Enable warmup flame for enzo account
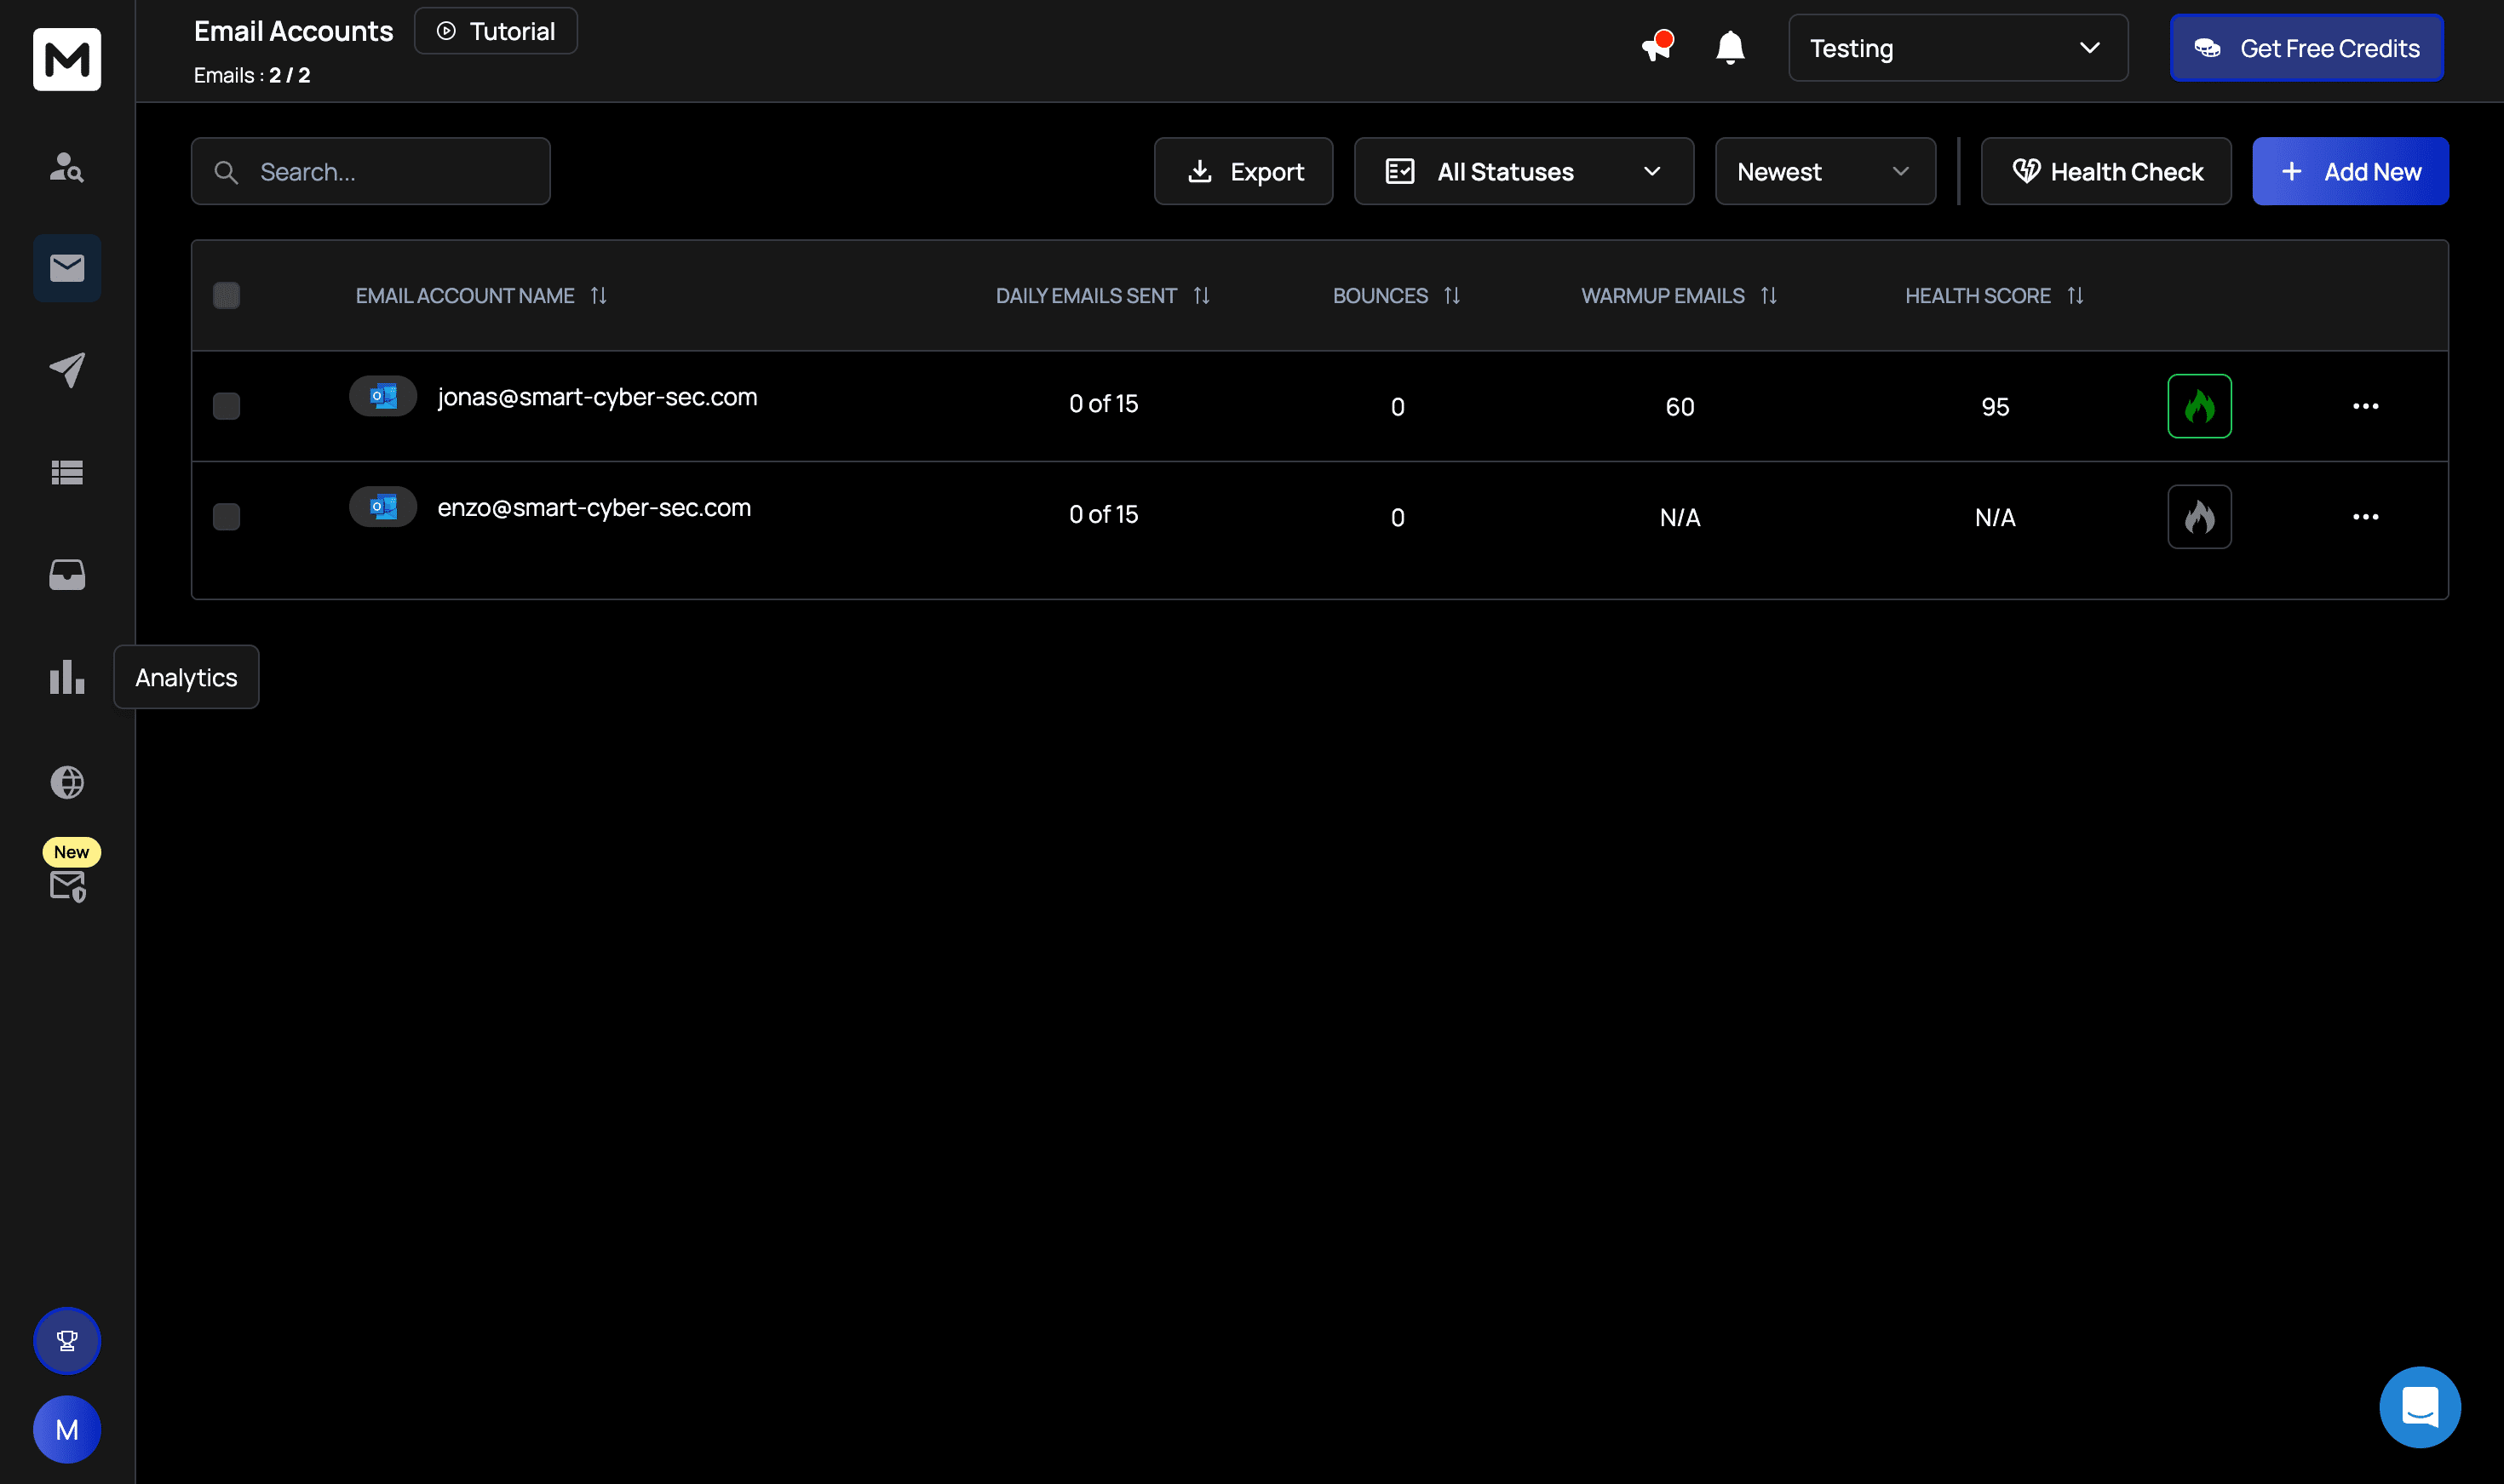Image resolution: width=2504 pixels, height=1484 pixels. point(2199,517)
